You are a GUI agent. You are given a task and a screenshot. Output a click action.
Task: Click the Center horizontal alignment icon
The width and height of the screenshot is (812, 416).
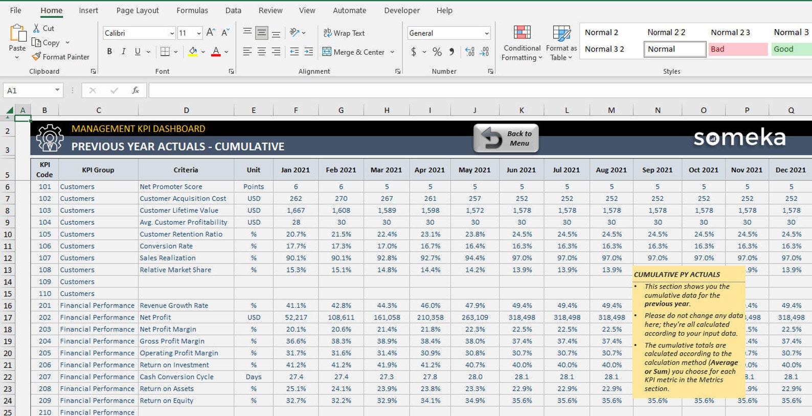click(x=262, y=52)
